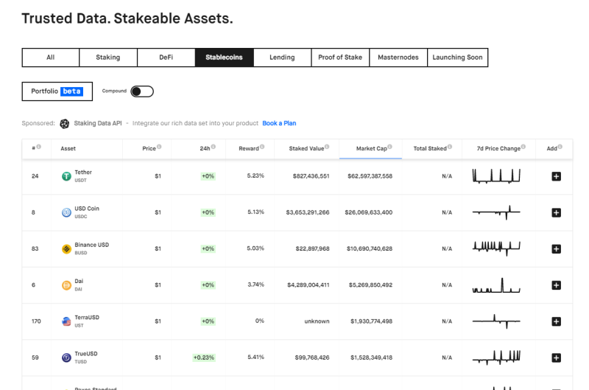Add TerraUSD with plus icon
This screenshot has width=589, height=390.
pyautogui.click(x=557, y=321)
